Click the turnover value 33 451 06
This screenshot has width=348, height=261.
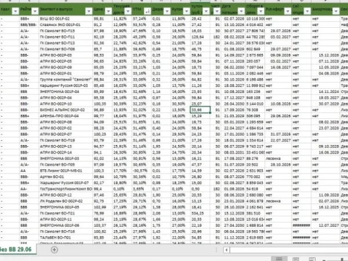[x=255, y=153]
